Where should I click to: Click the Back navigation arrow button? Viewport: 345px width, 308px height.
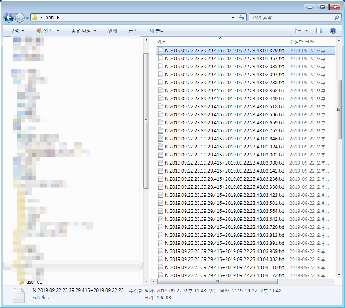click(9, 18)
